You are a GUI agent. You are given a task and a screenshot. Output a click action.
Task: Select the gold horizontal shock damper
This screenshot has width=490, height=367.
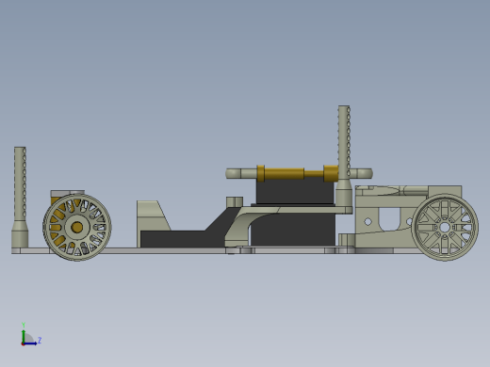coord(298,173)
